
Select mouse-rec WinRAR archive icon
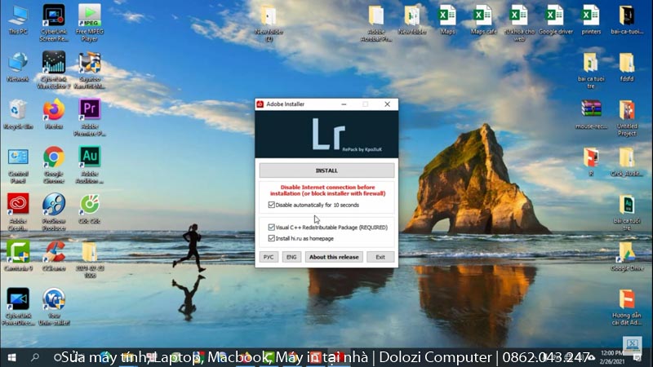pos(591,114)
